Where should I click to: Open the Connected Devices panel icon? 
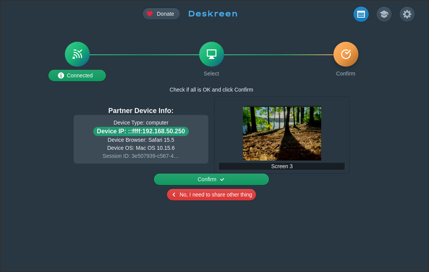point(361,14)
